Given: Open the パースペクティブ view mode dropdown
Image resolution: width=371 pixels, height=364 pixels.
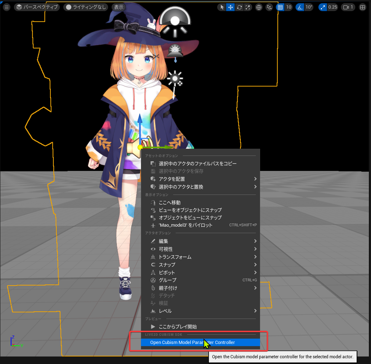Looking at the screenshot, I should tap(37, 8).
